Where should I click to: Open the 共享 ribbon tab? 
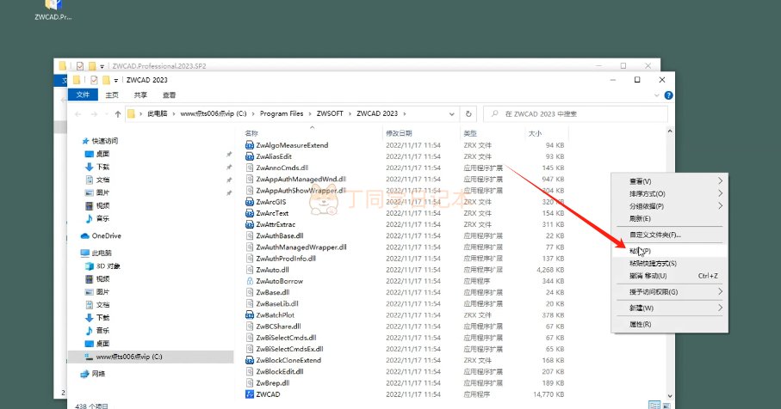click(x=140, y=95)
